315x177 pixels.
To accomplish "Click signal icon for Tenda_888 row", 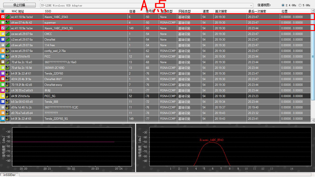I will 8,102.
